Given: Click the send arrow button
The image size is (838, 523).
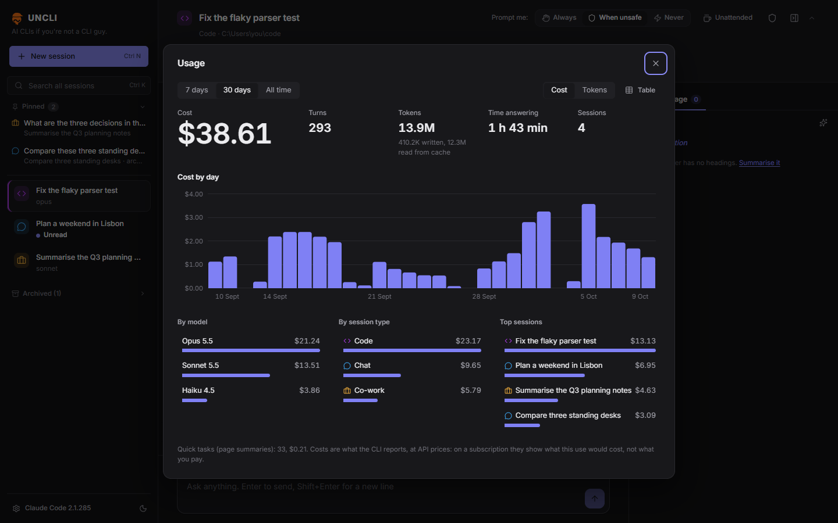Looking at the screenshot, I should click(595, 499).
